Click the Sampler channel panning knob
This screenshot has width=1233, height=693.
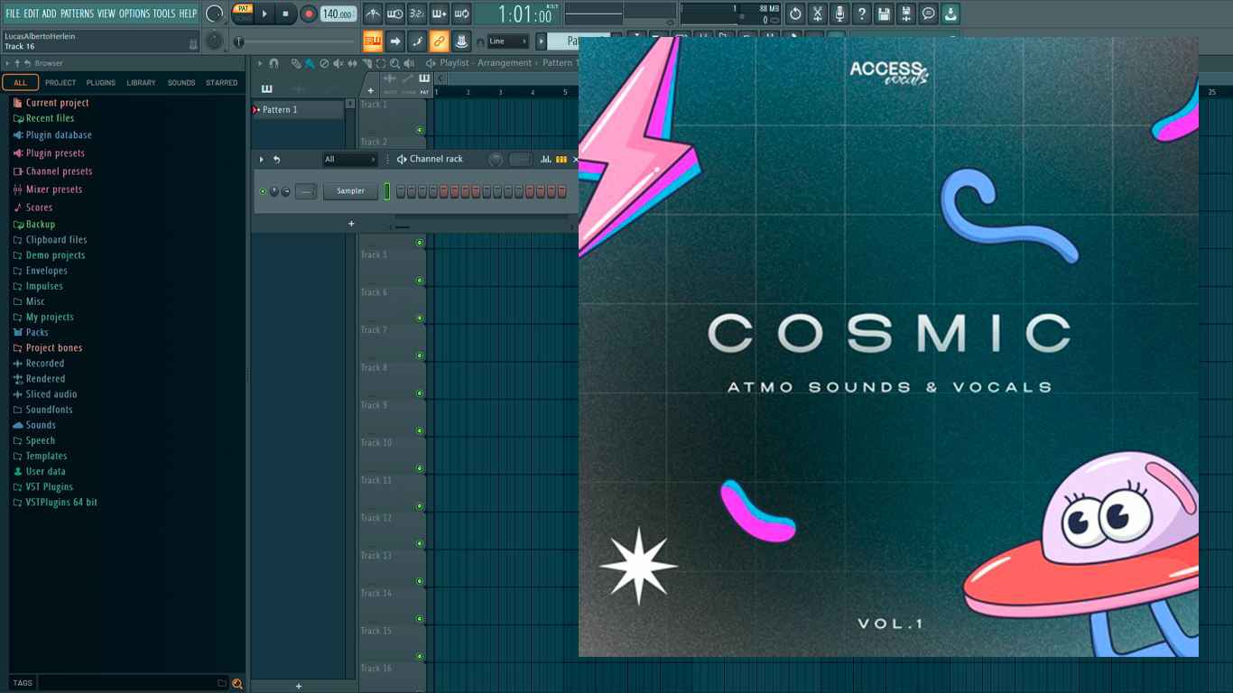tap(274, 191)
